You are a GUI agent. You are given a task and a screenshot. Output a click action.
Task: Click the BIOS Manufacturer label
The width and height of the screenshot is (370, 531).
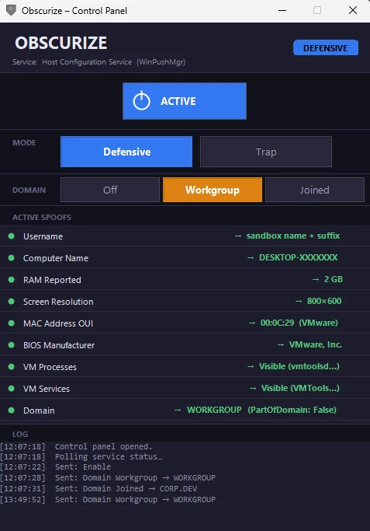click(59, 345)
